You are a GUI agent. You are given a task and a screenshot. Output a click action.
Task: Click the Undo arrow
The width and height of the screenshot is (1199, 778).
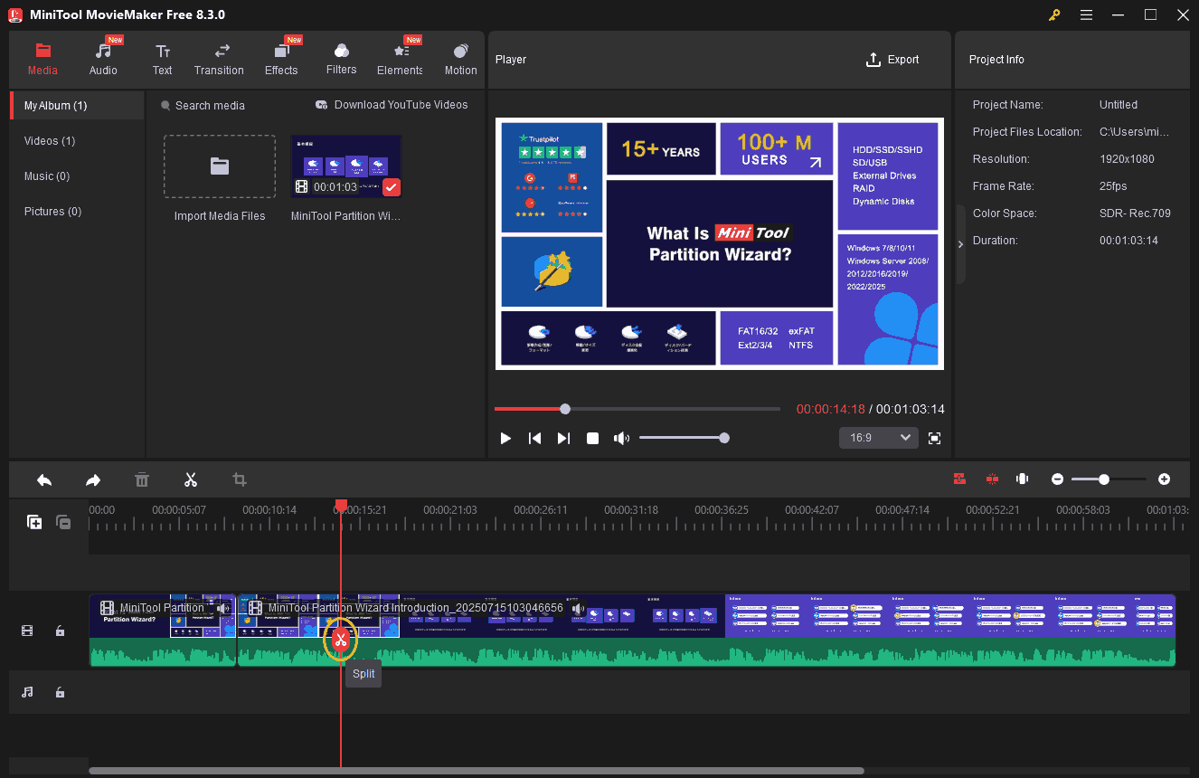coord(44,479)
